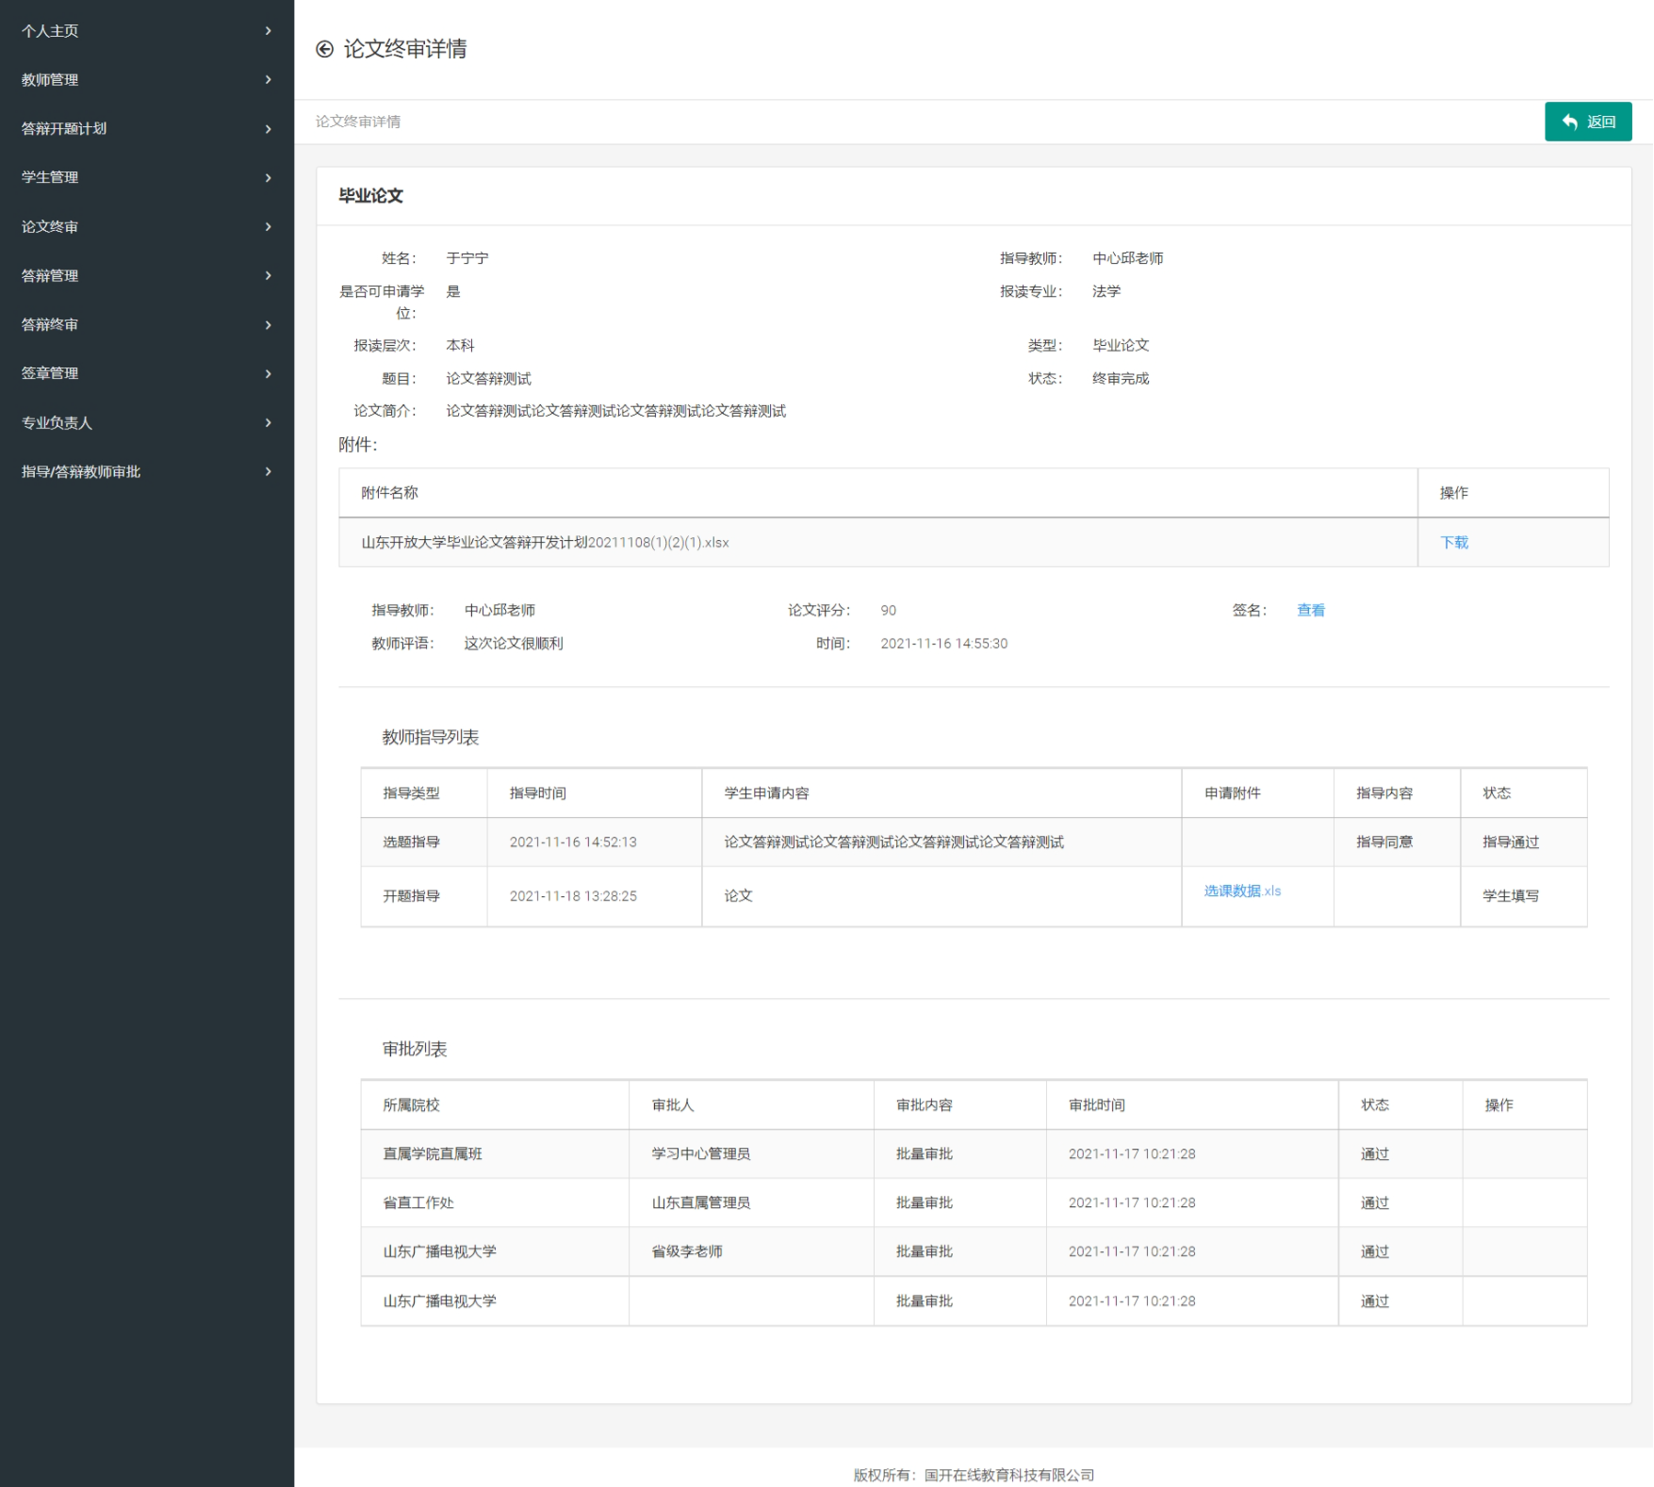Click the timestamp 2021-11-16 14:55:30
The height and width of the screenshot is (1487, 1654).
click(944, 644)
